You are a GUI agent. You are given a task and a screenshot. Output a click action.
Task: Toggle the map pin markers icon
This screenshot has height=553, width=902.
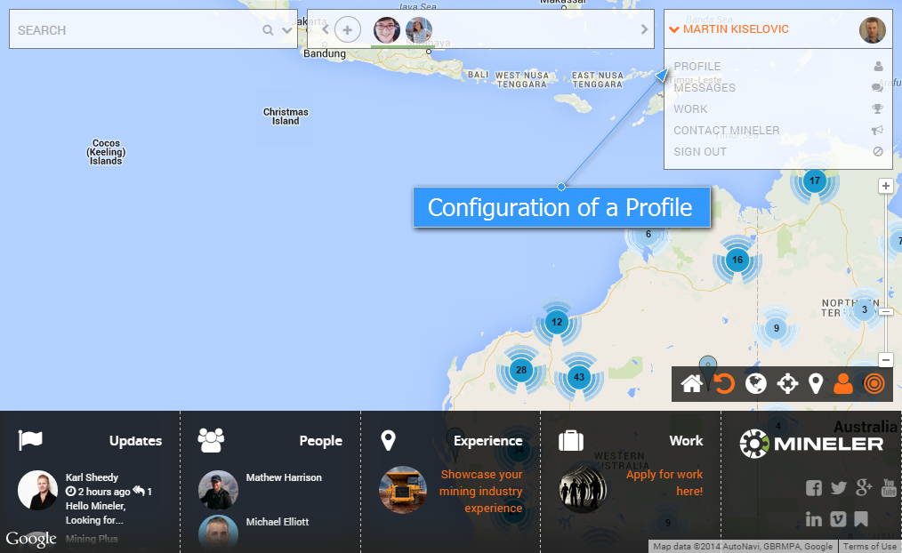[x=815, y=383]
